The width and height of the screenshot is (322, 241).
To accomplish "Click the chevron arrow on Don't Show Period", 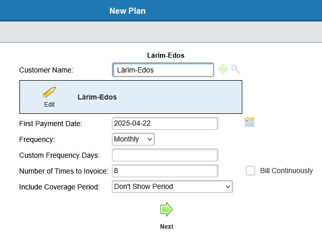I will coord(228,187).
